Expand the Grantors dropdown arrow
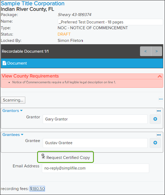165x195 pixels. point(21,110)
